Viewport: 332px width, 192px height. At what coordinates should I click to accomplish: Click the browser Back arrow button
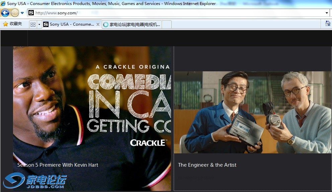point(5,13)
